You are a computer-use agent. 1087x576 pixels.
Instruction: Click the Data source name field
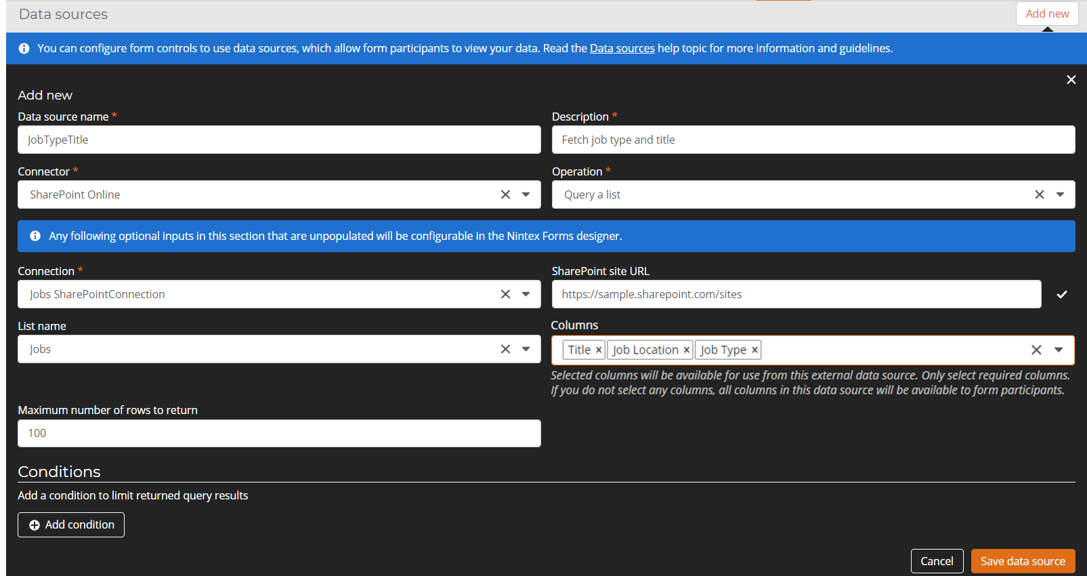coord(279,140)
